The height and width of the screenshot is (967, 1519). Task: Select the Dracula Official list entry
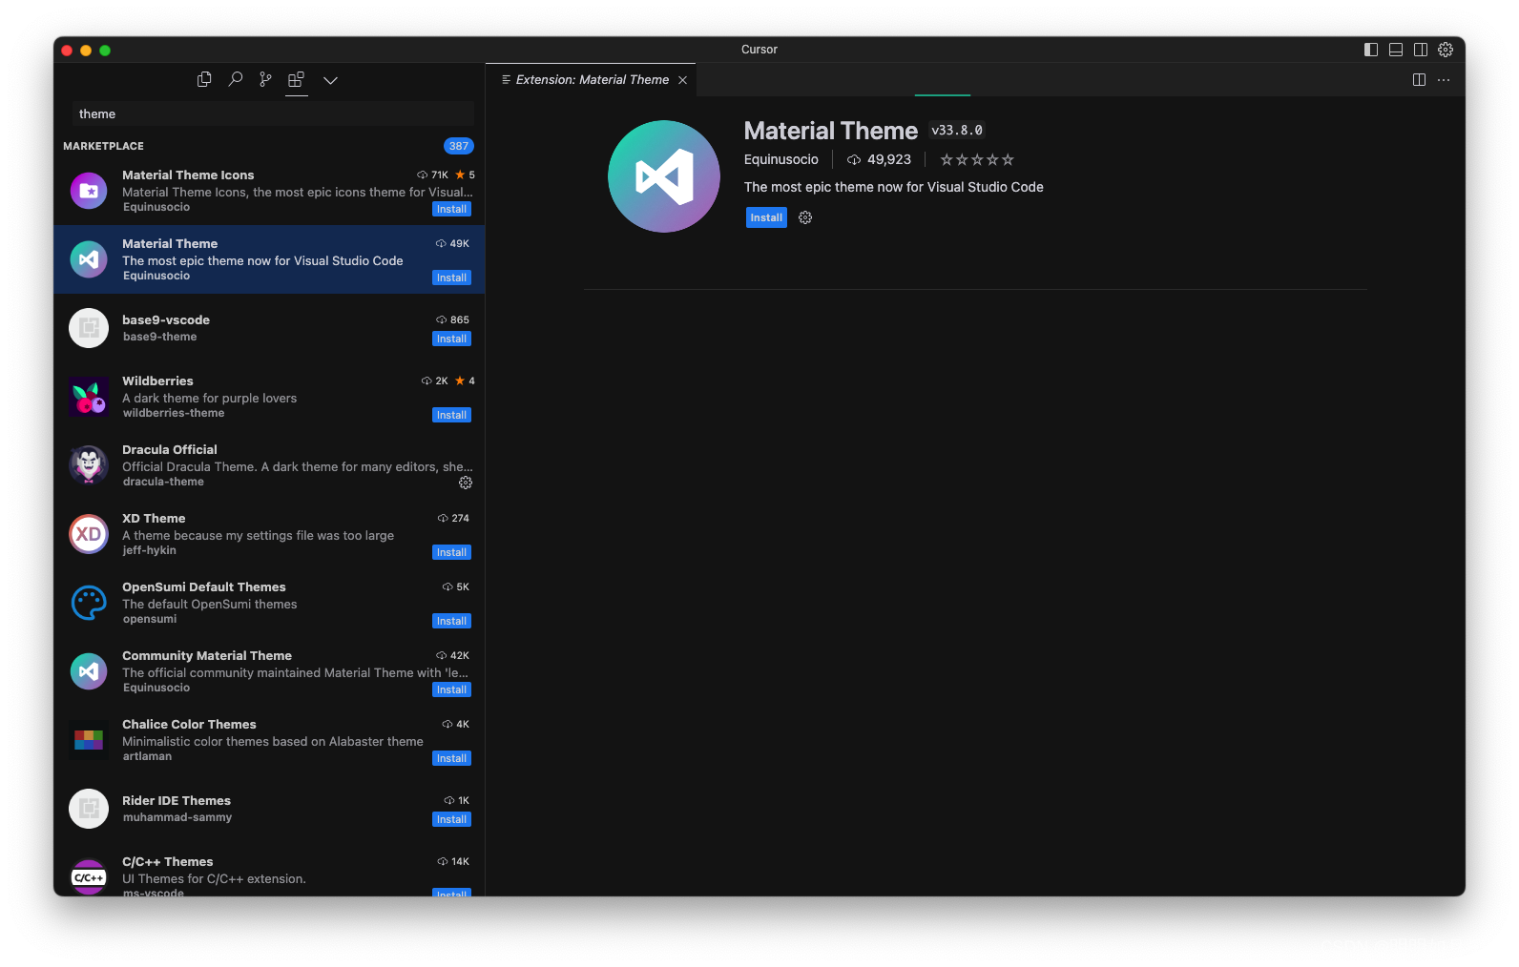pos(269,465)
